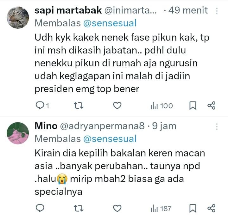Like Mino's tweet
Viewport: 228px width, 219px height.
pos(117,208)
